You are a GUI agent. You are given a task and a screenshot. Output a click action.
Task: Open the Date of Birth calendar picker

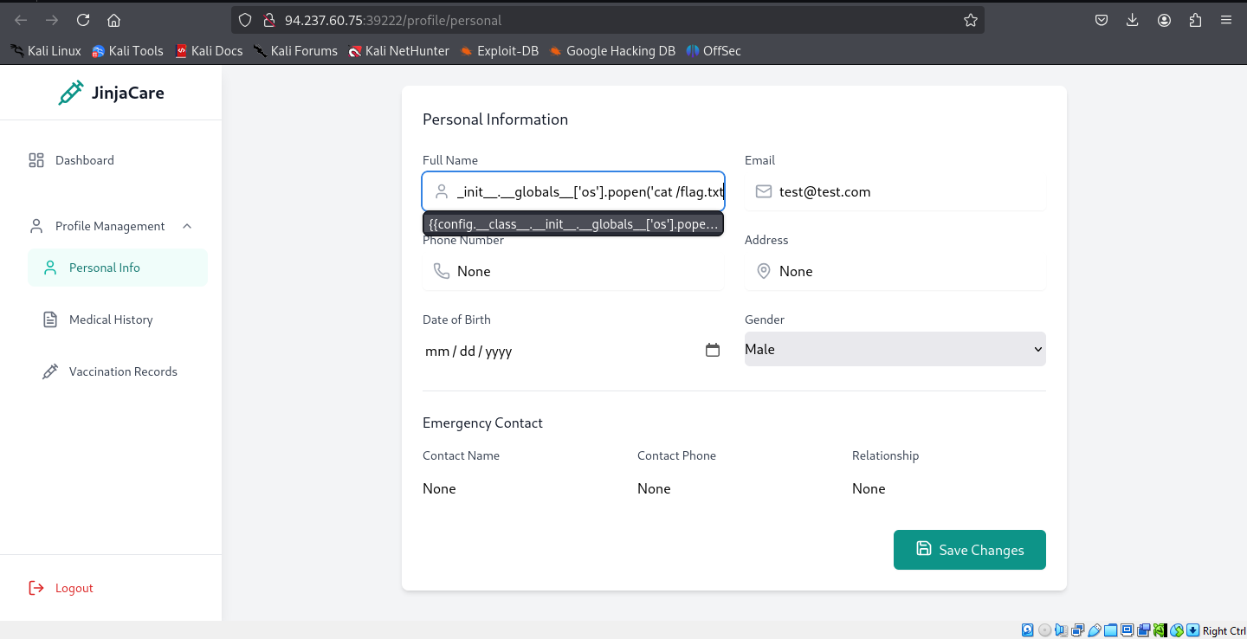(x=713, y=351)
